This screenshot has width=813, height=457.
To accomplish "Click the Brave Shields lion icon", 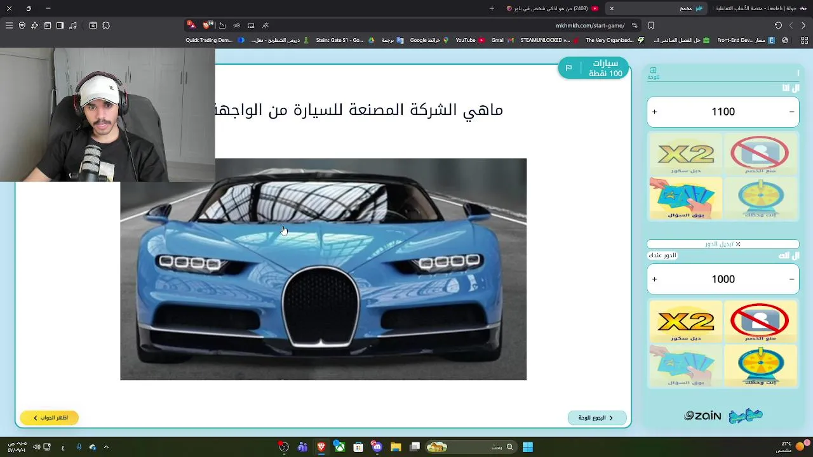I will click(207, 25).
